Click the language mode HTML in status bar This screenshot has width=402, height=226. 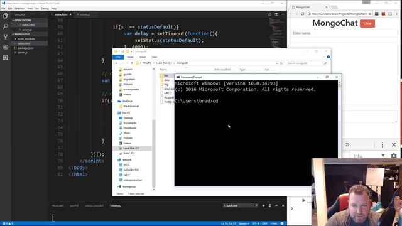pyautogui.click(x=274, y=223)
